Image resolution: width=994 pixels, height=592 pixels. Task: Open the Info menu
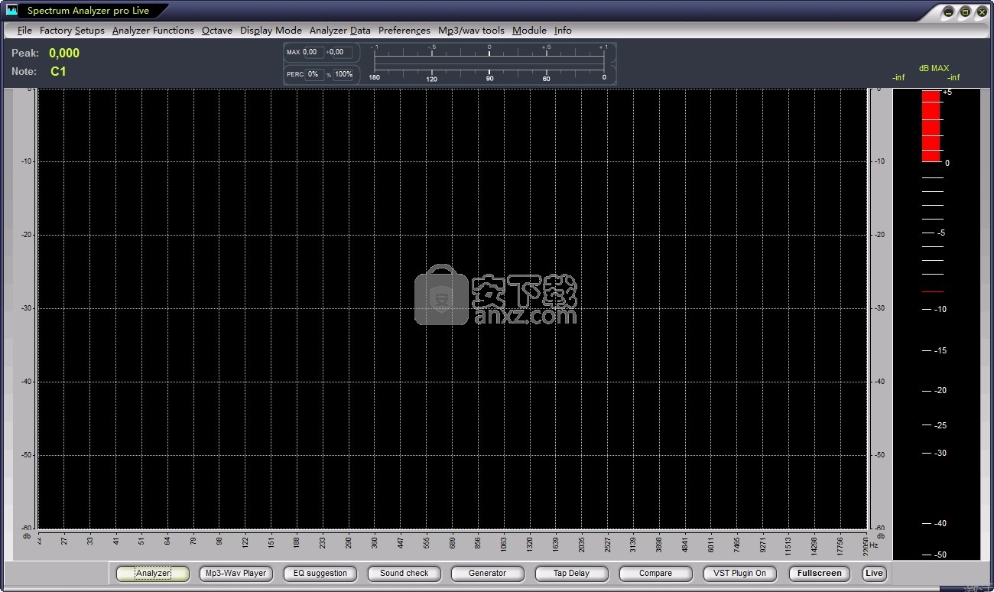563,31
